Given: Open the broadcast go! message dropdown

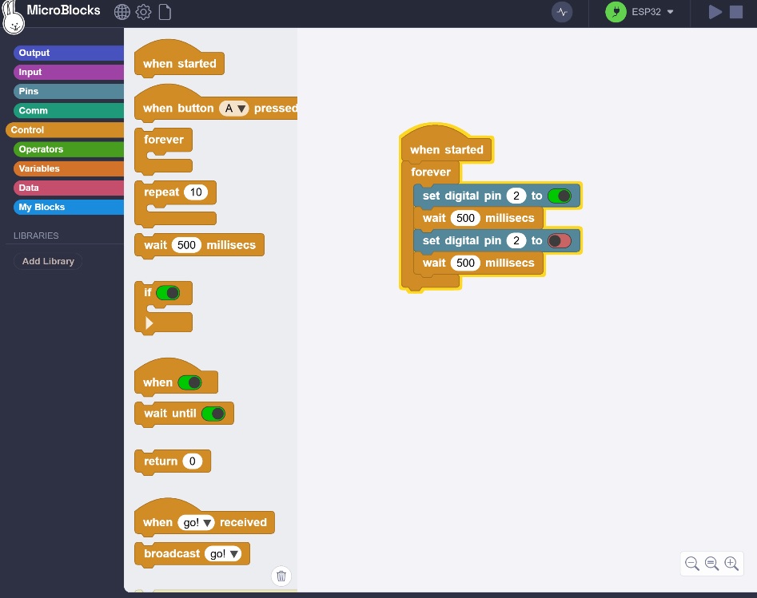Looking at the screenshot, I should pyautogui.click(x=223, y=553).
